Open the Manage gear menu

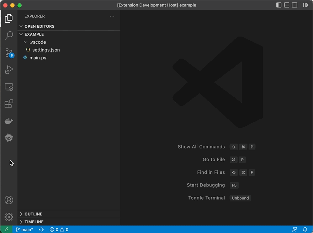tap(9, 217)
